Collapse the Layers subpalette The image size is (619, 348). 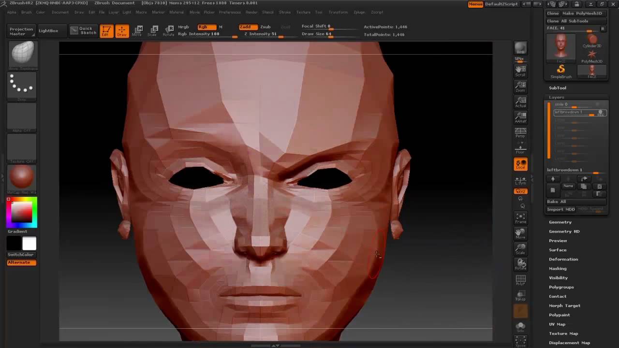point(556,97)
